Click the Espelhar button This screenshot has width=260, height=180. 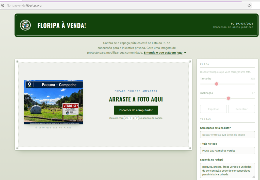click(x=213, y=109)
